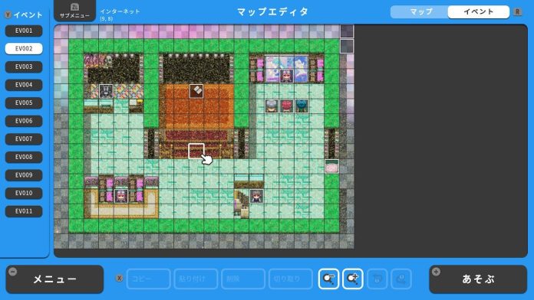The width and height of the screenshot is (534, 300).
Task: Click the disabled コピー button
Action: (x=149, y=279)
